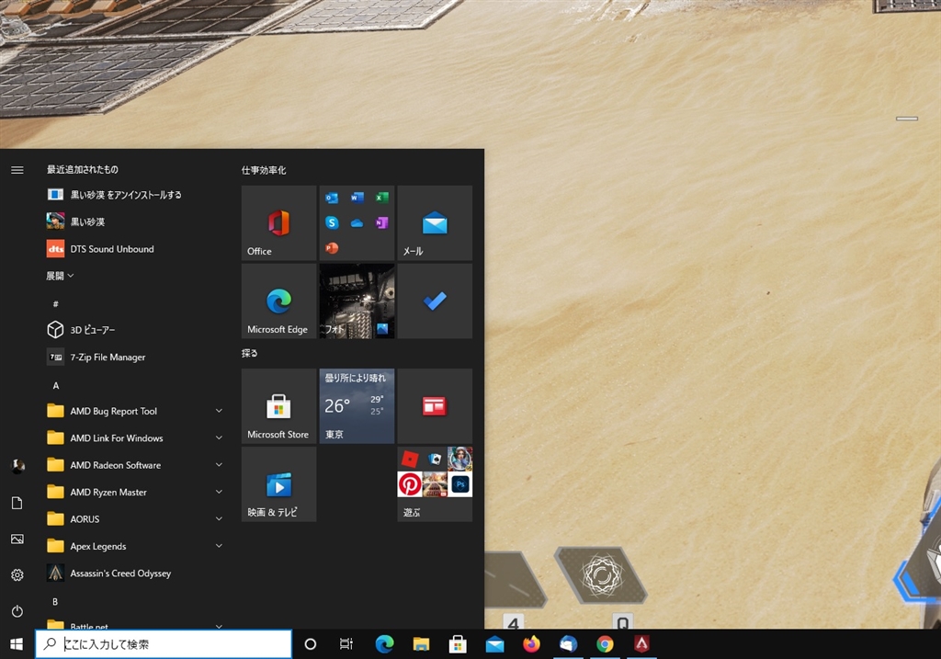Open File Explorer from taskbar
The width and height of the screenshot is (941, 659).
click(x=421, y=644)
